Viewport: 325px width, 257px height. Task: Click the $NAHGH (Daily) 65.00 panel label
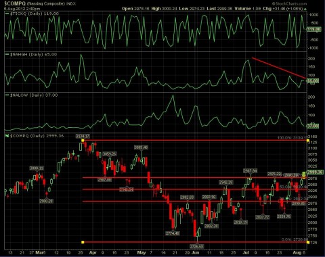[x=33, y=54]
